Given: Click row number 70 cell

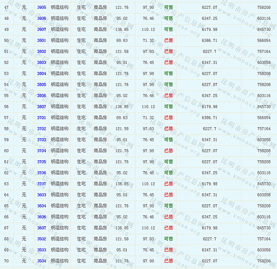Looking at the screenshot, I should [6, 261].
